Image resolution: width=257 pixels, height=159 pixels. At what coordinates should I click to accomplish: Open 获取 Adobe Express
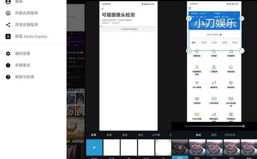[x=8, y=37]
